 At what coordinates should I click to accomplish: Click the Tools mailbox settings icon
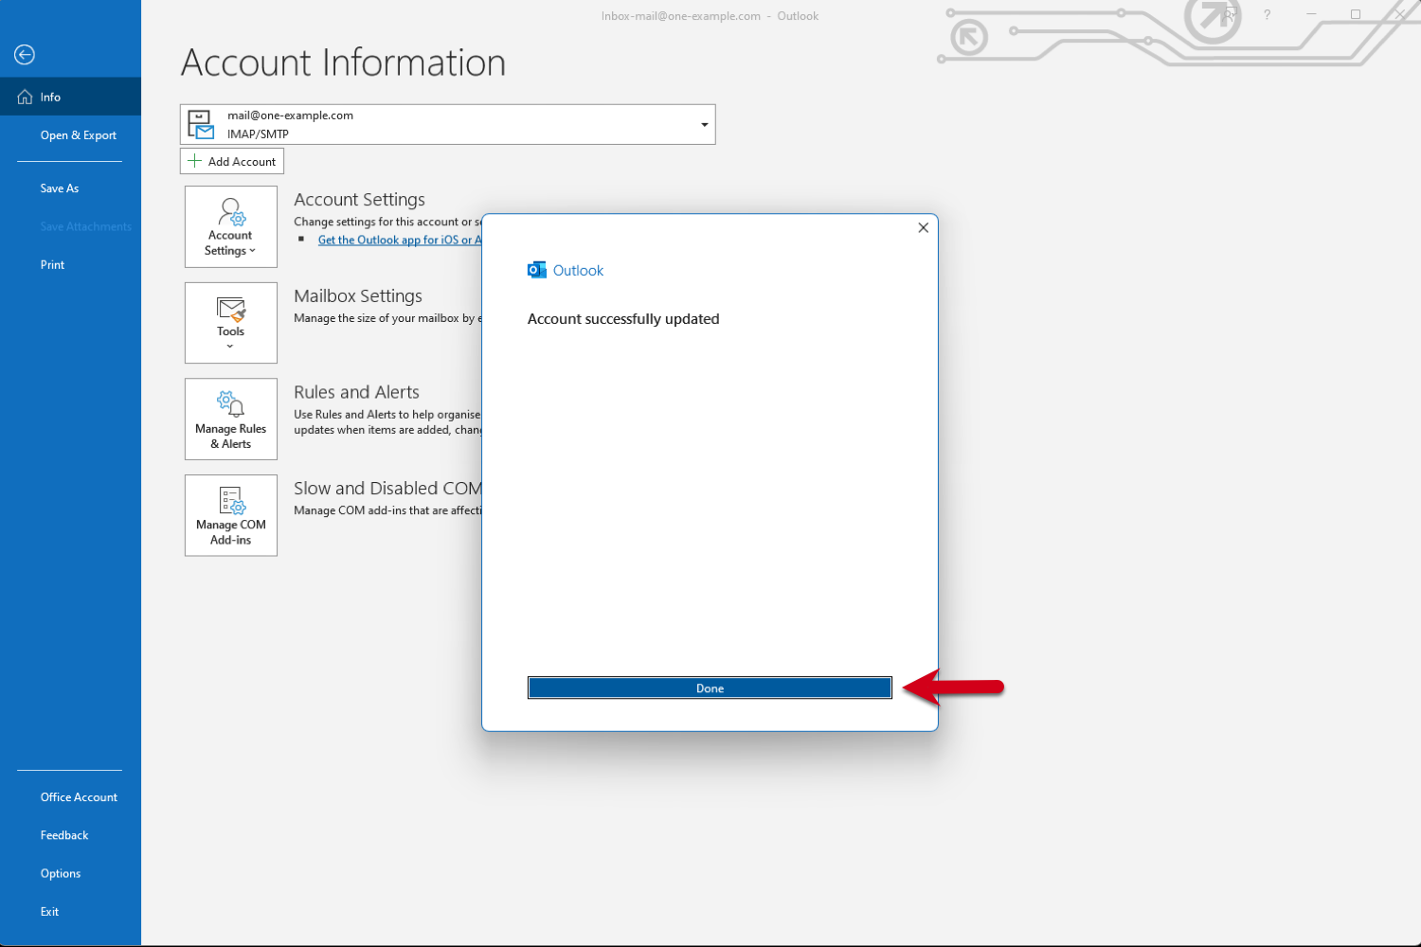pos(230,311)
